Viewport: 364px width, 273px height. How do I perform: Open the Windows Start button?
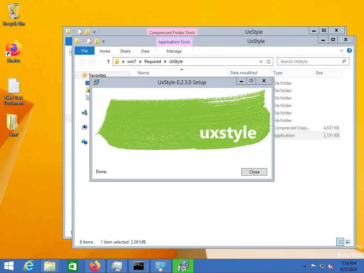[x=9, y=266]
